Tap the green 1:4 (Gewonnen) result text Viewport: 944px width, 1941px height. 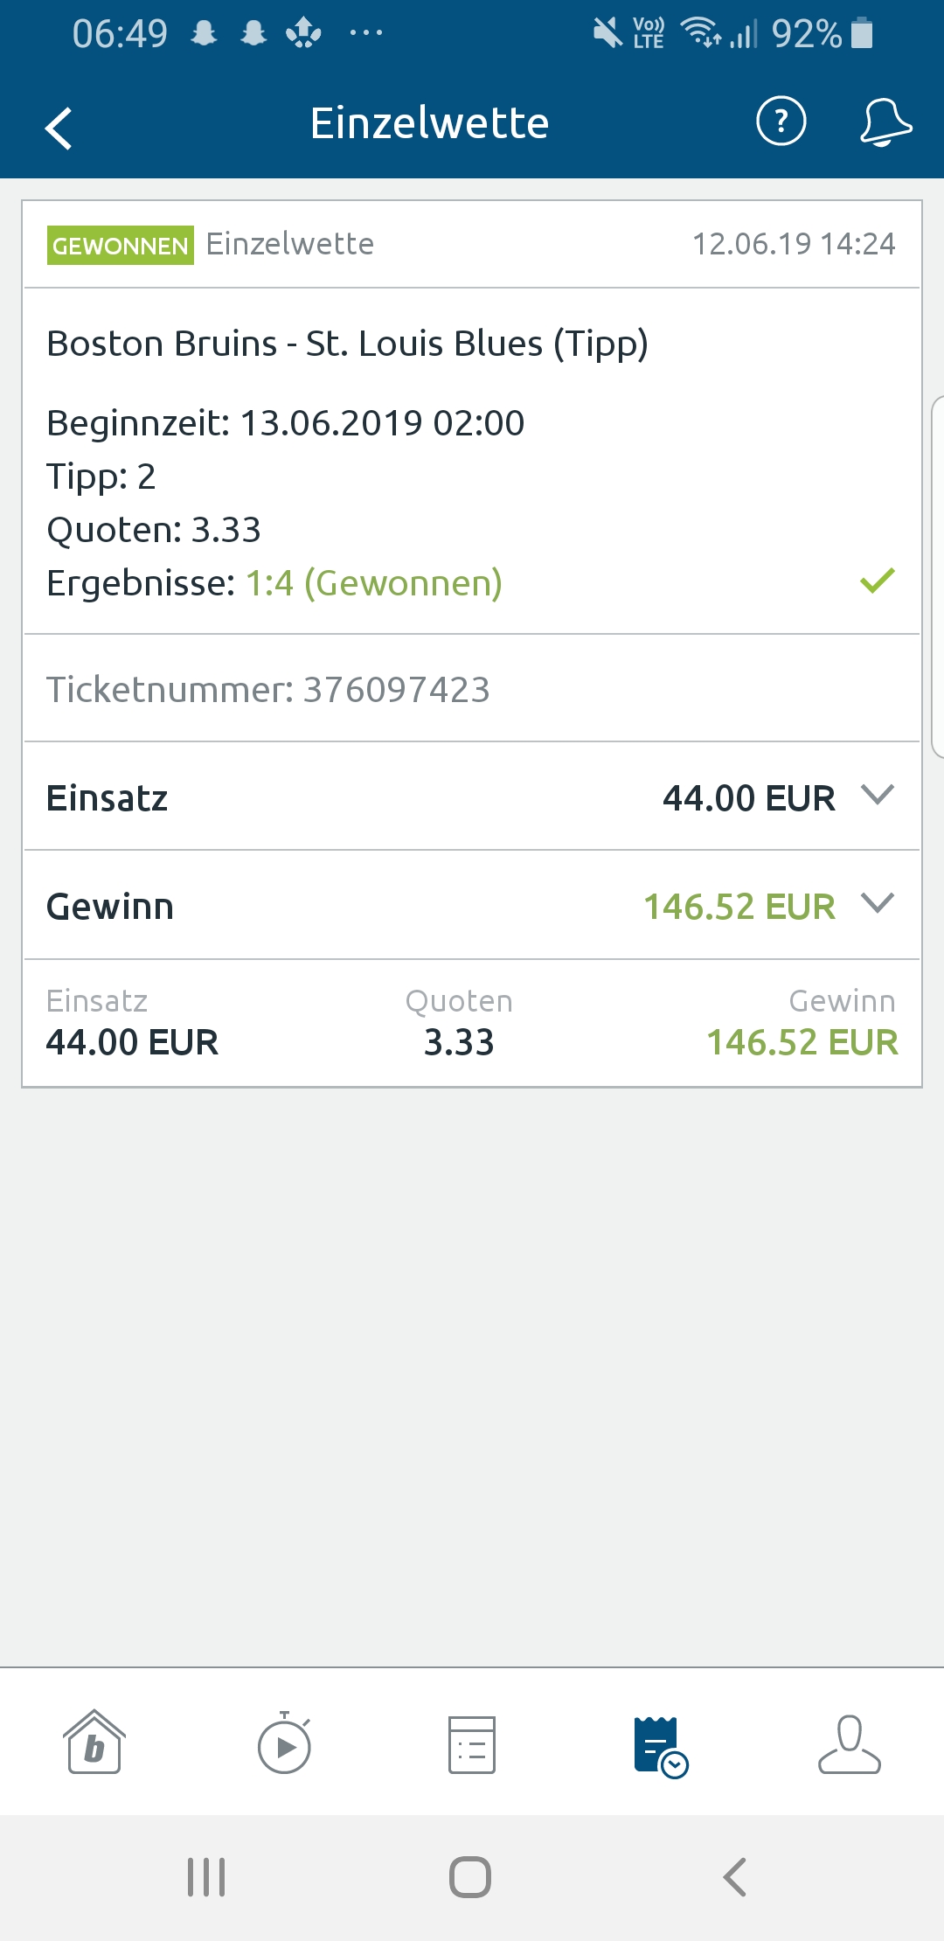point(374,583)
